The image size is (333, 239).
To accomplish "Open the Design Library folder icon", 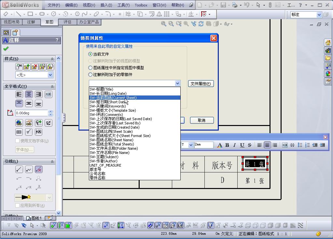I will [328, 58].
